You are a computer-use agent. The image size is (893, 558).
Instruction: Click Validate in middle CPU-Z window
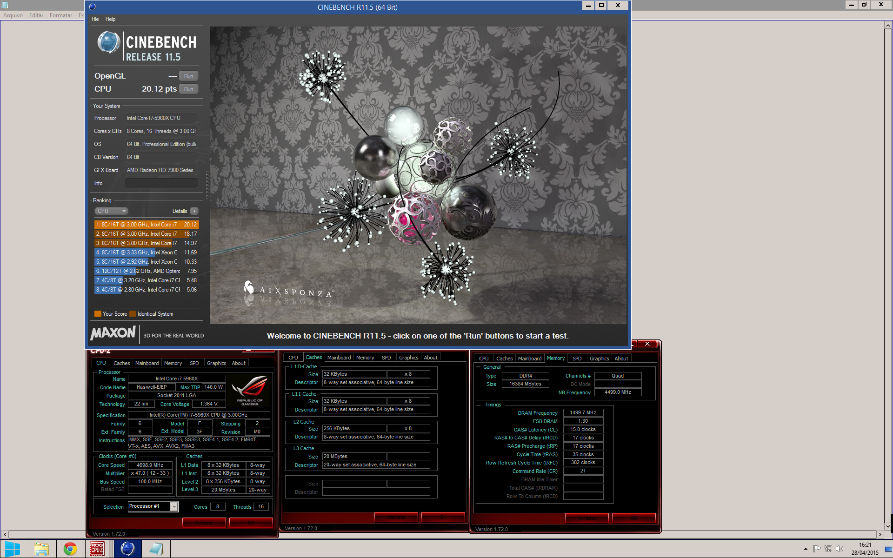tap(396, 517)
